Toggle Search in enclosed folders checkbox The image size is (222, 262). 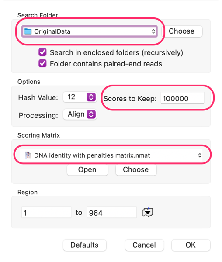pyautogui.click(x=42, y=52)
